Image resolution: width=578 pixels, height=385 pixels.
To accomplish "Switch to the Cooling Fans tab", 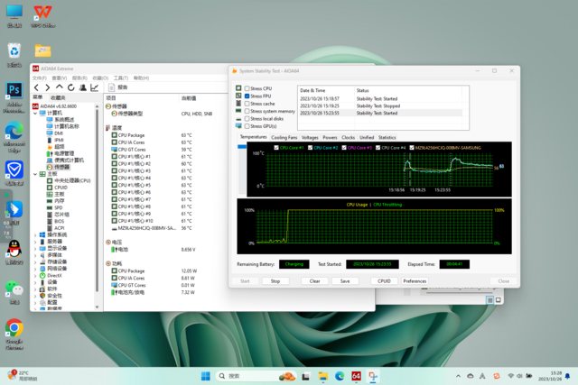I will click(284, 137).
